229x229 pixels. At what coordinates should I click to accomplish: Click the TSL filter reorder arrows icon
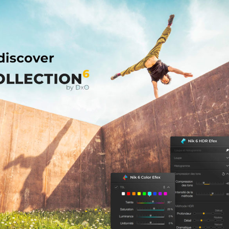point(164,187)
